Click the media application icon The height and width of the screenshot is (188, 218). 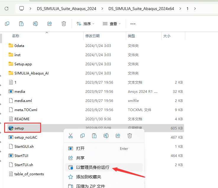pos(11,91)
